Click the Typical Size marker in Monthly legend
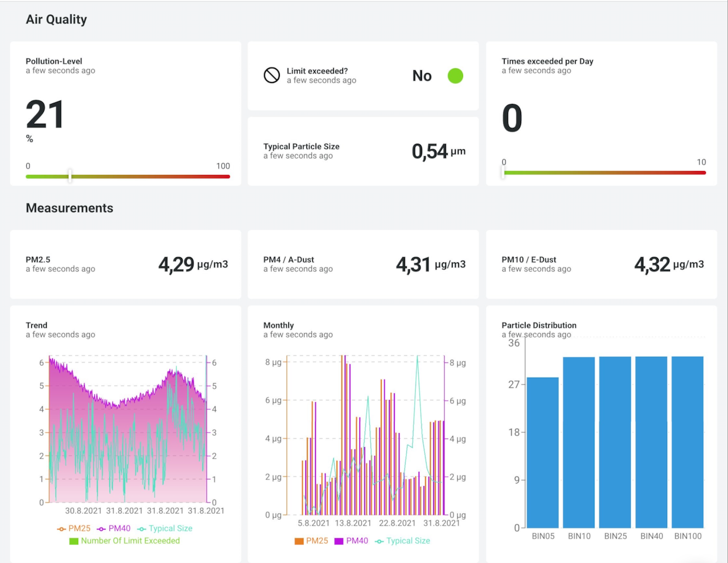The image size is (728, 563). point(379,541)
